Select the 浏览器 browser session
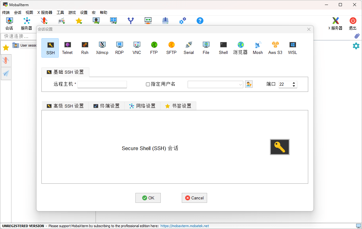Image resolution: width=362 pixels, height=229 pixels. pyautogui.click(x=240, y=48)
